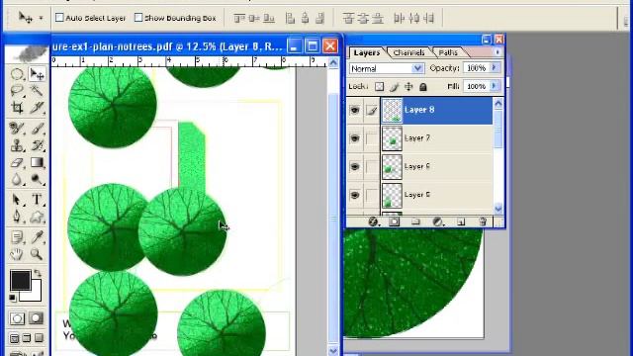Open the Add layer style menu
This screenshot has height=356, width=633.
point(374,222)
